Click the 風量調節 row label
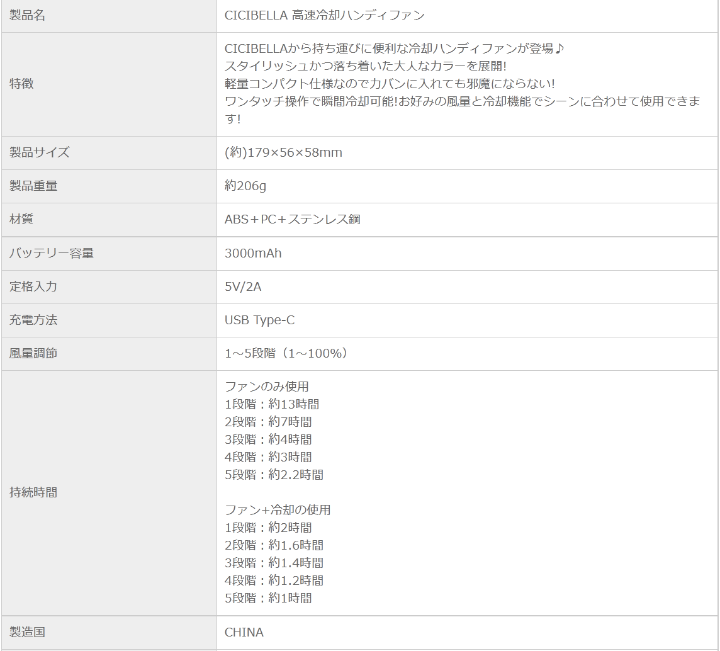This screenshot has width=720, height=651. tap(33, 353)
